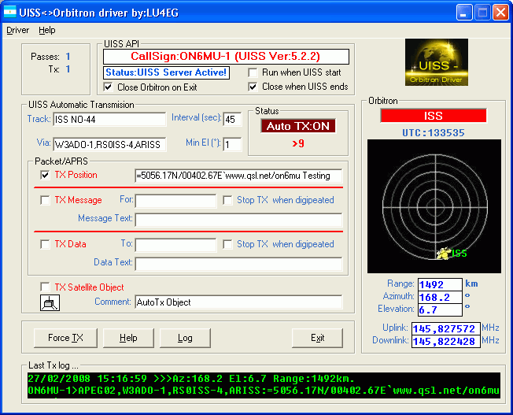The height and width of the screenshot is (415, 513).
Task: Click the TX Position text field
Action: click(x=238, y=176)
